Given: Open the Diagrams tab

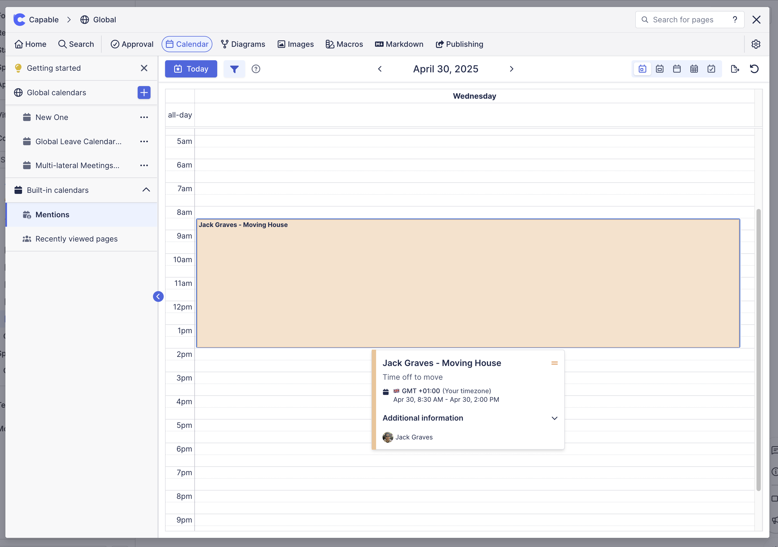Looking at the screenshot, I should pyautogui.click(x=243, y=44).
